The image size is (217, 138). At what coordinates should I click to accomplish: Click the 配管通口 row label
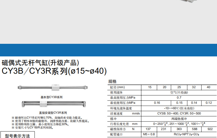click(116, 134)
